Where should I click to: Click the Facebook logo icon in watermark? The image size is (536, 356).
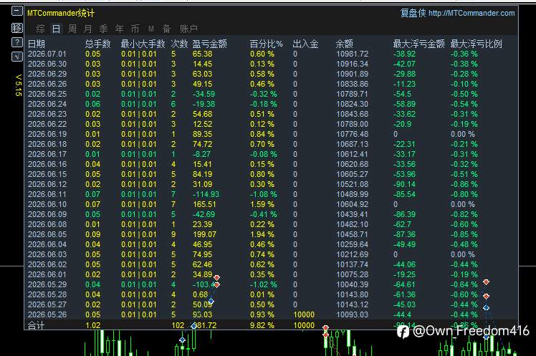click(x=403, y=332)
